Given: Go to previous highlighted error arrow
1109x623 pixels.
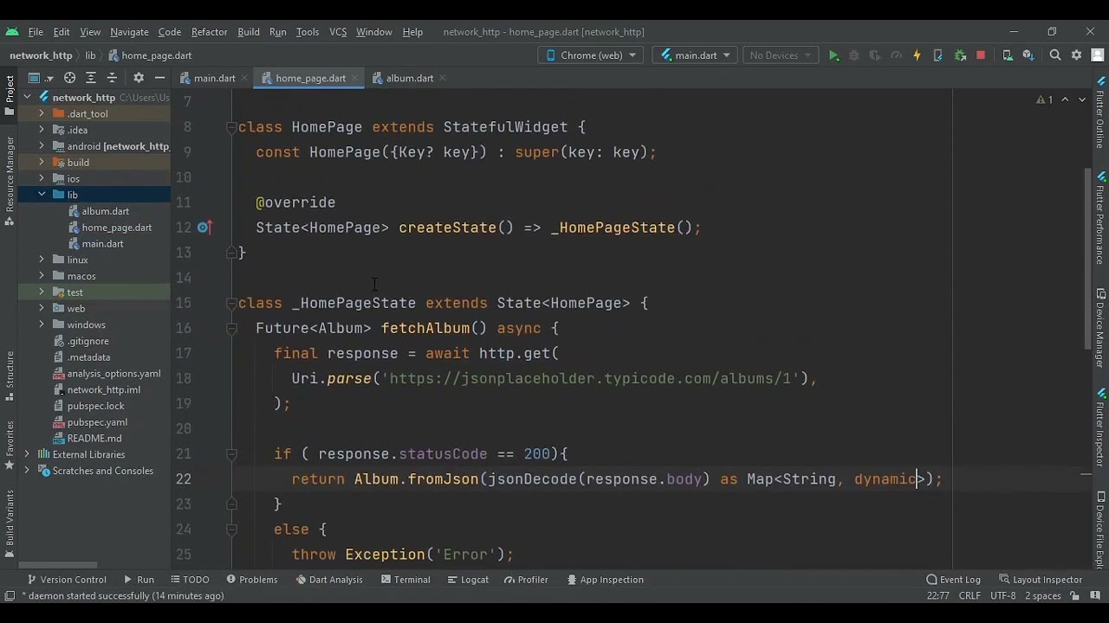Looking at the screenshot, I should 1065,100.
